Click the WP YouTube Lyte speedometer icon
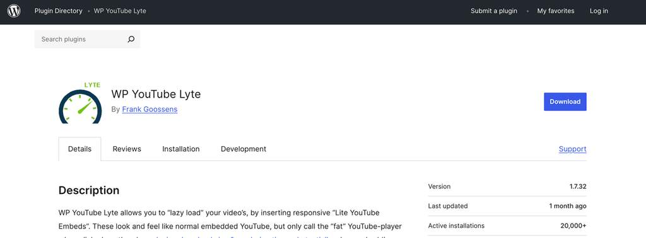 (80, 103)
